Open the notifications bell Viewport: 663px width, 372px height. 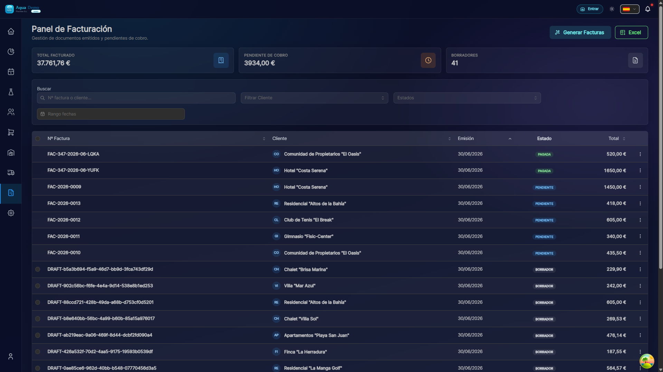pos(647,9)
